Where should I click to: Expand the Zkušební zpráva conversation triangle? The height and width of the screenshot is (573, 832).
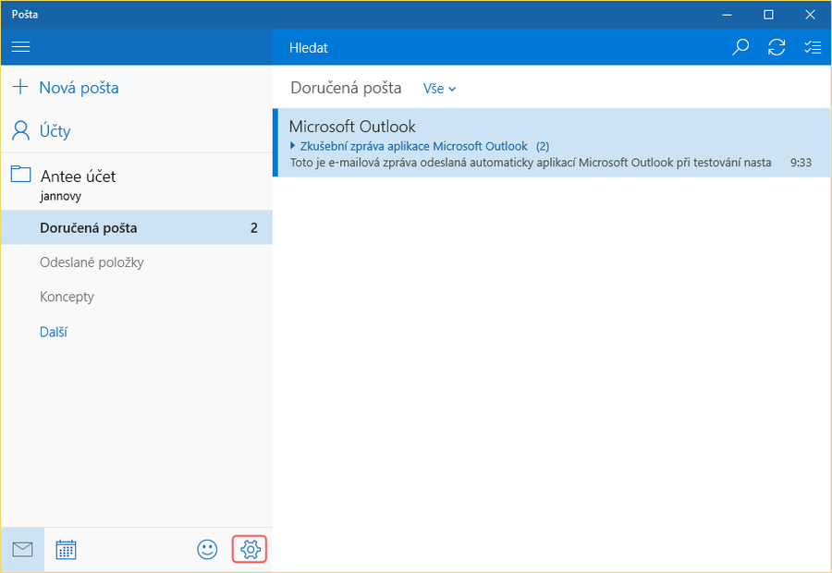click(x=293, y=146)
